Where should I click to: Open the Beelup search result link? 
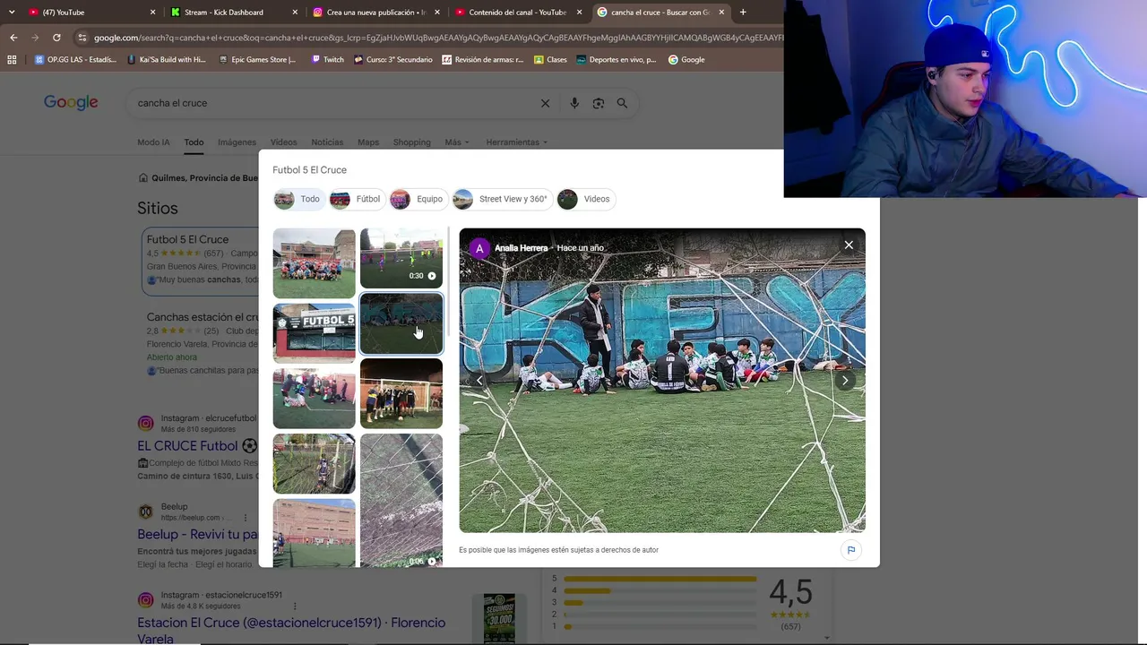click(x=197, y=535)
